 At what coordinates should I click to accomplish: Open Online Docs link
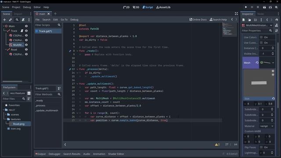click(198, 19)
